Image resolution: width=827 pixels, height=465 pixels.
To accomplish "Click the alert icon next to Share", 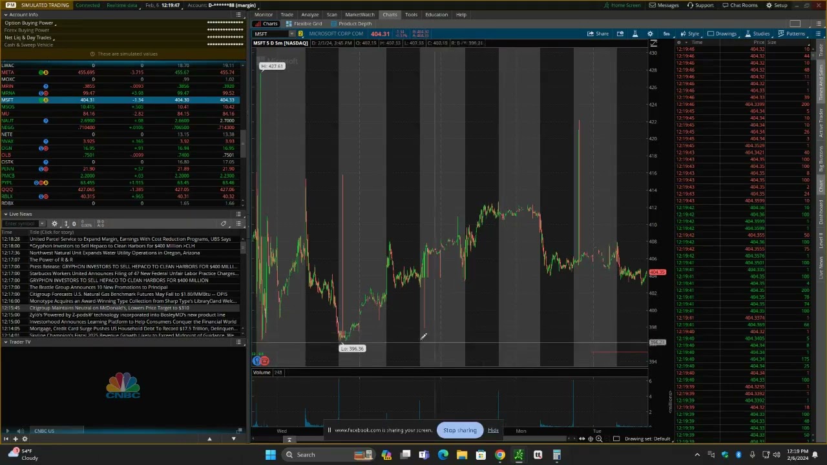I will point(620,34).
